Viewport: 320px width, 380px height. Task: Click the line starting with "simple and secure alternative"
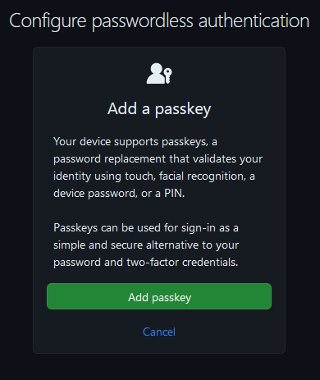click(146, 245)
